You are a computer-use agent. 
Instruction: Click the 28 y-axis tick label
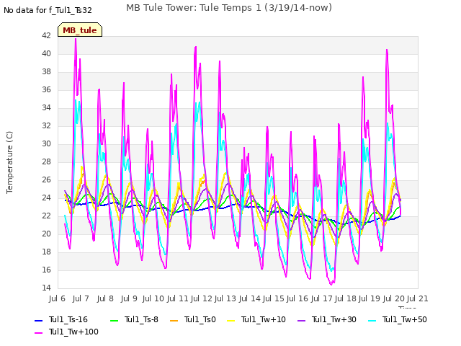(x=46, y=161)
